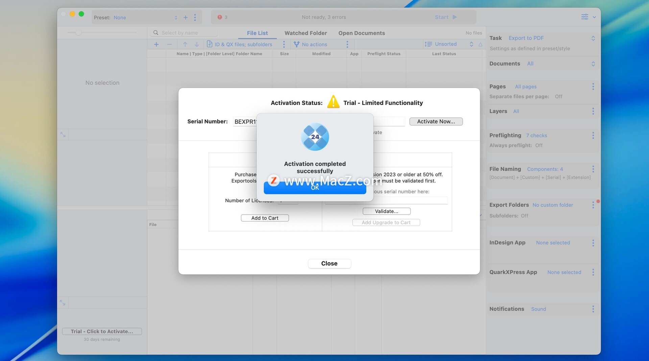Switch to the Watched Folder tab

pos(306,33)
